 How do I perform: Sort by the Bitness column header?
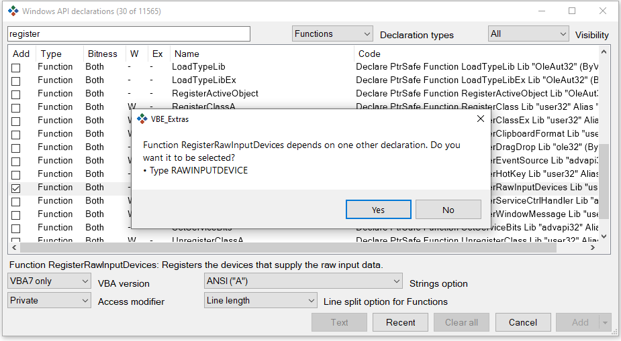pos(105,54)
